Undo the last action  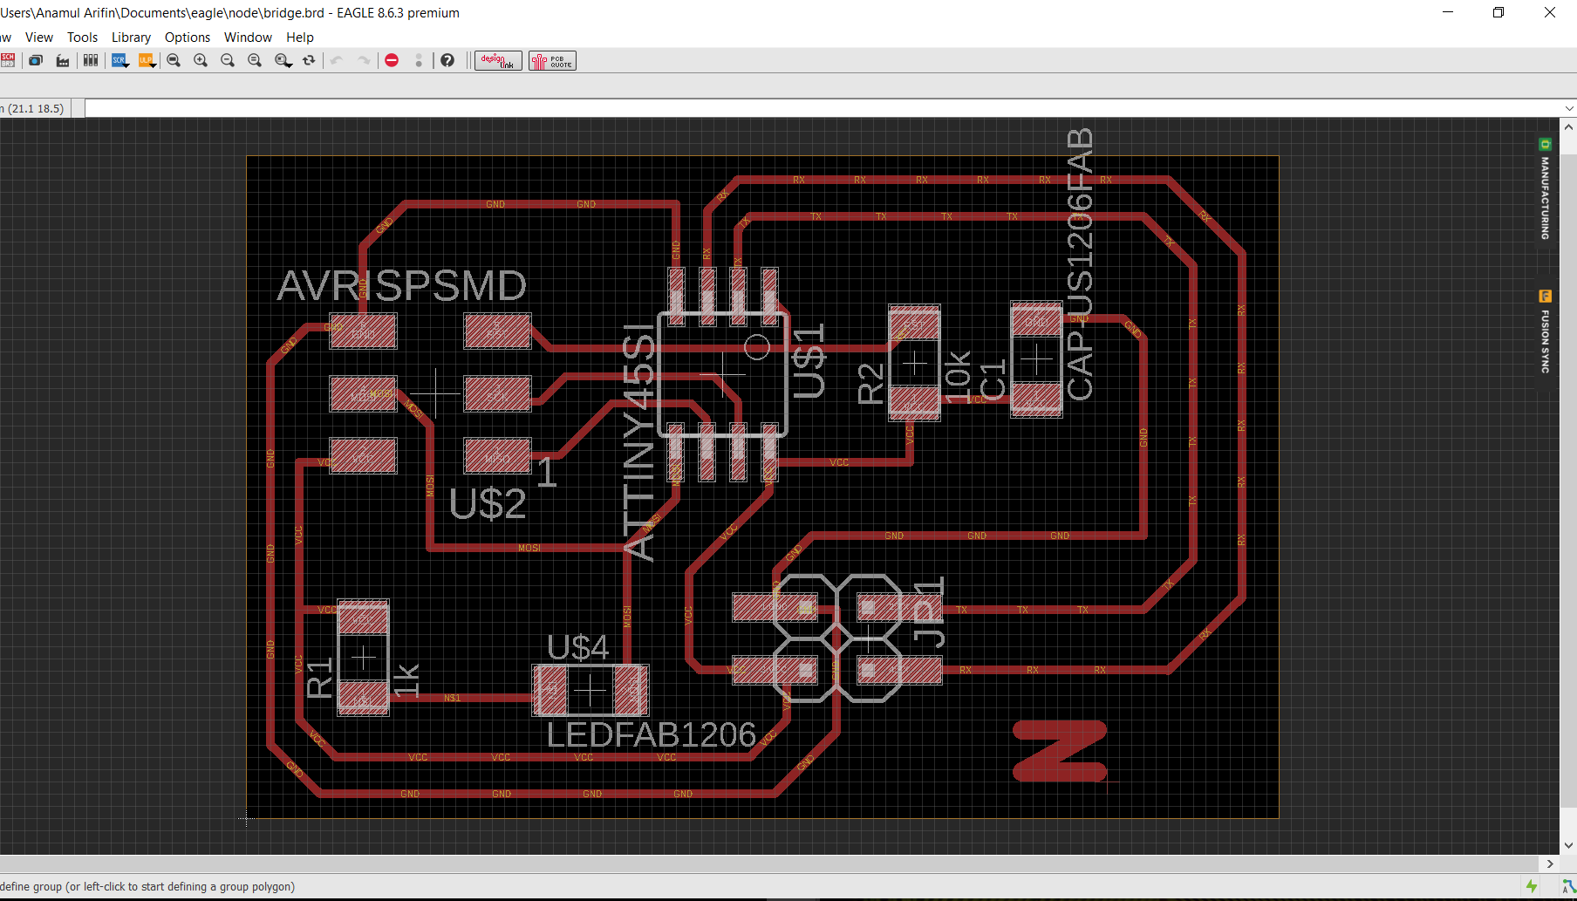[337, 60]
